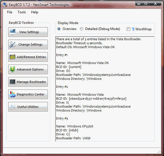
Task: Maximize the EasyBCD window
Action: [146, 4]
